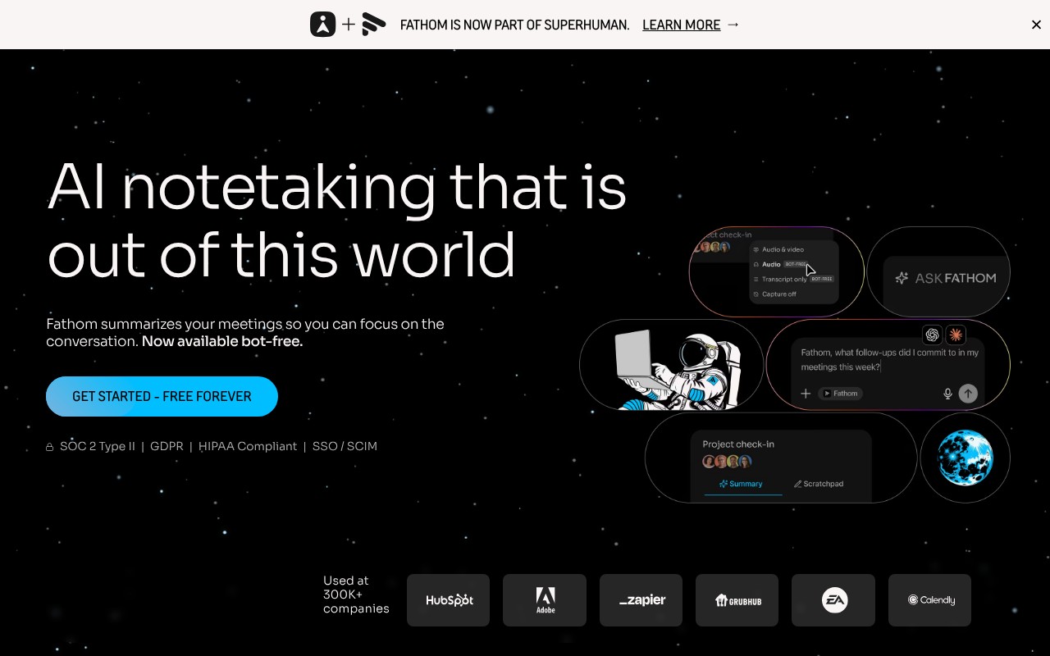Click GET STARTED - FREE FOREVER button
The width and height of the screenshot is (1050, 656).
click(x=162, y=396)
